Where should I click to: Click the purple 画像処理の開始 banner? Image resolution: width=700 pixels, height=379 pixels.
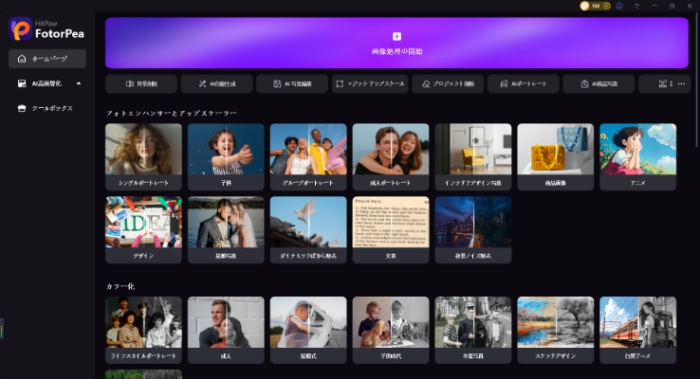click(396, 43)
